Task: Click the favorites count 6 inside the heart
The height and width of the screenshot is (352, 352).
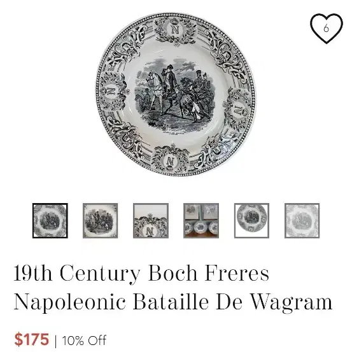Action: pyautogui.click(x=326, y=28)
